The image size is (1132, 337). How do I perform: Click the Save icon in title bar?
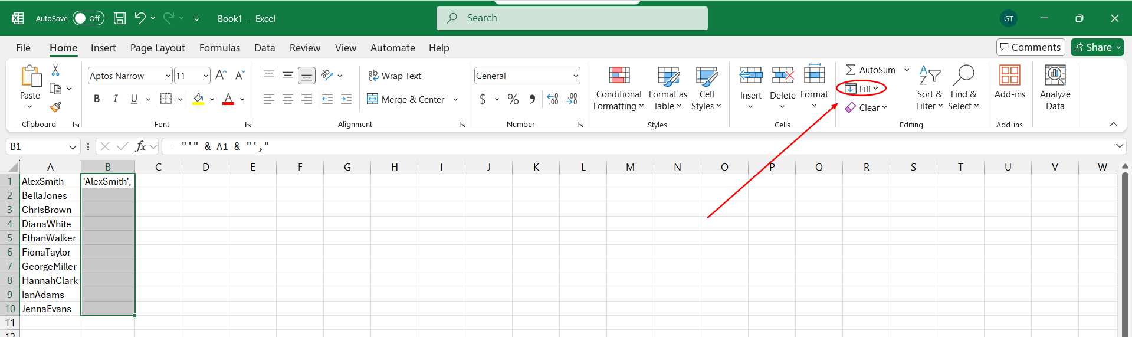120,18
